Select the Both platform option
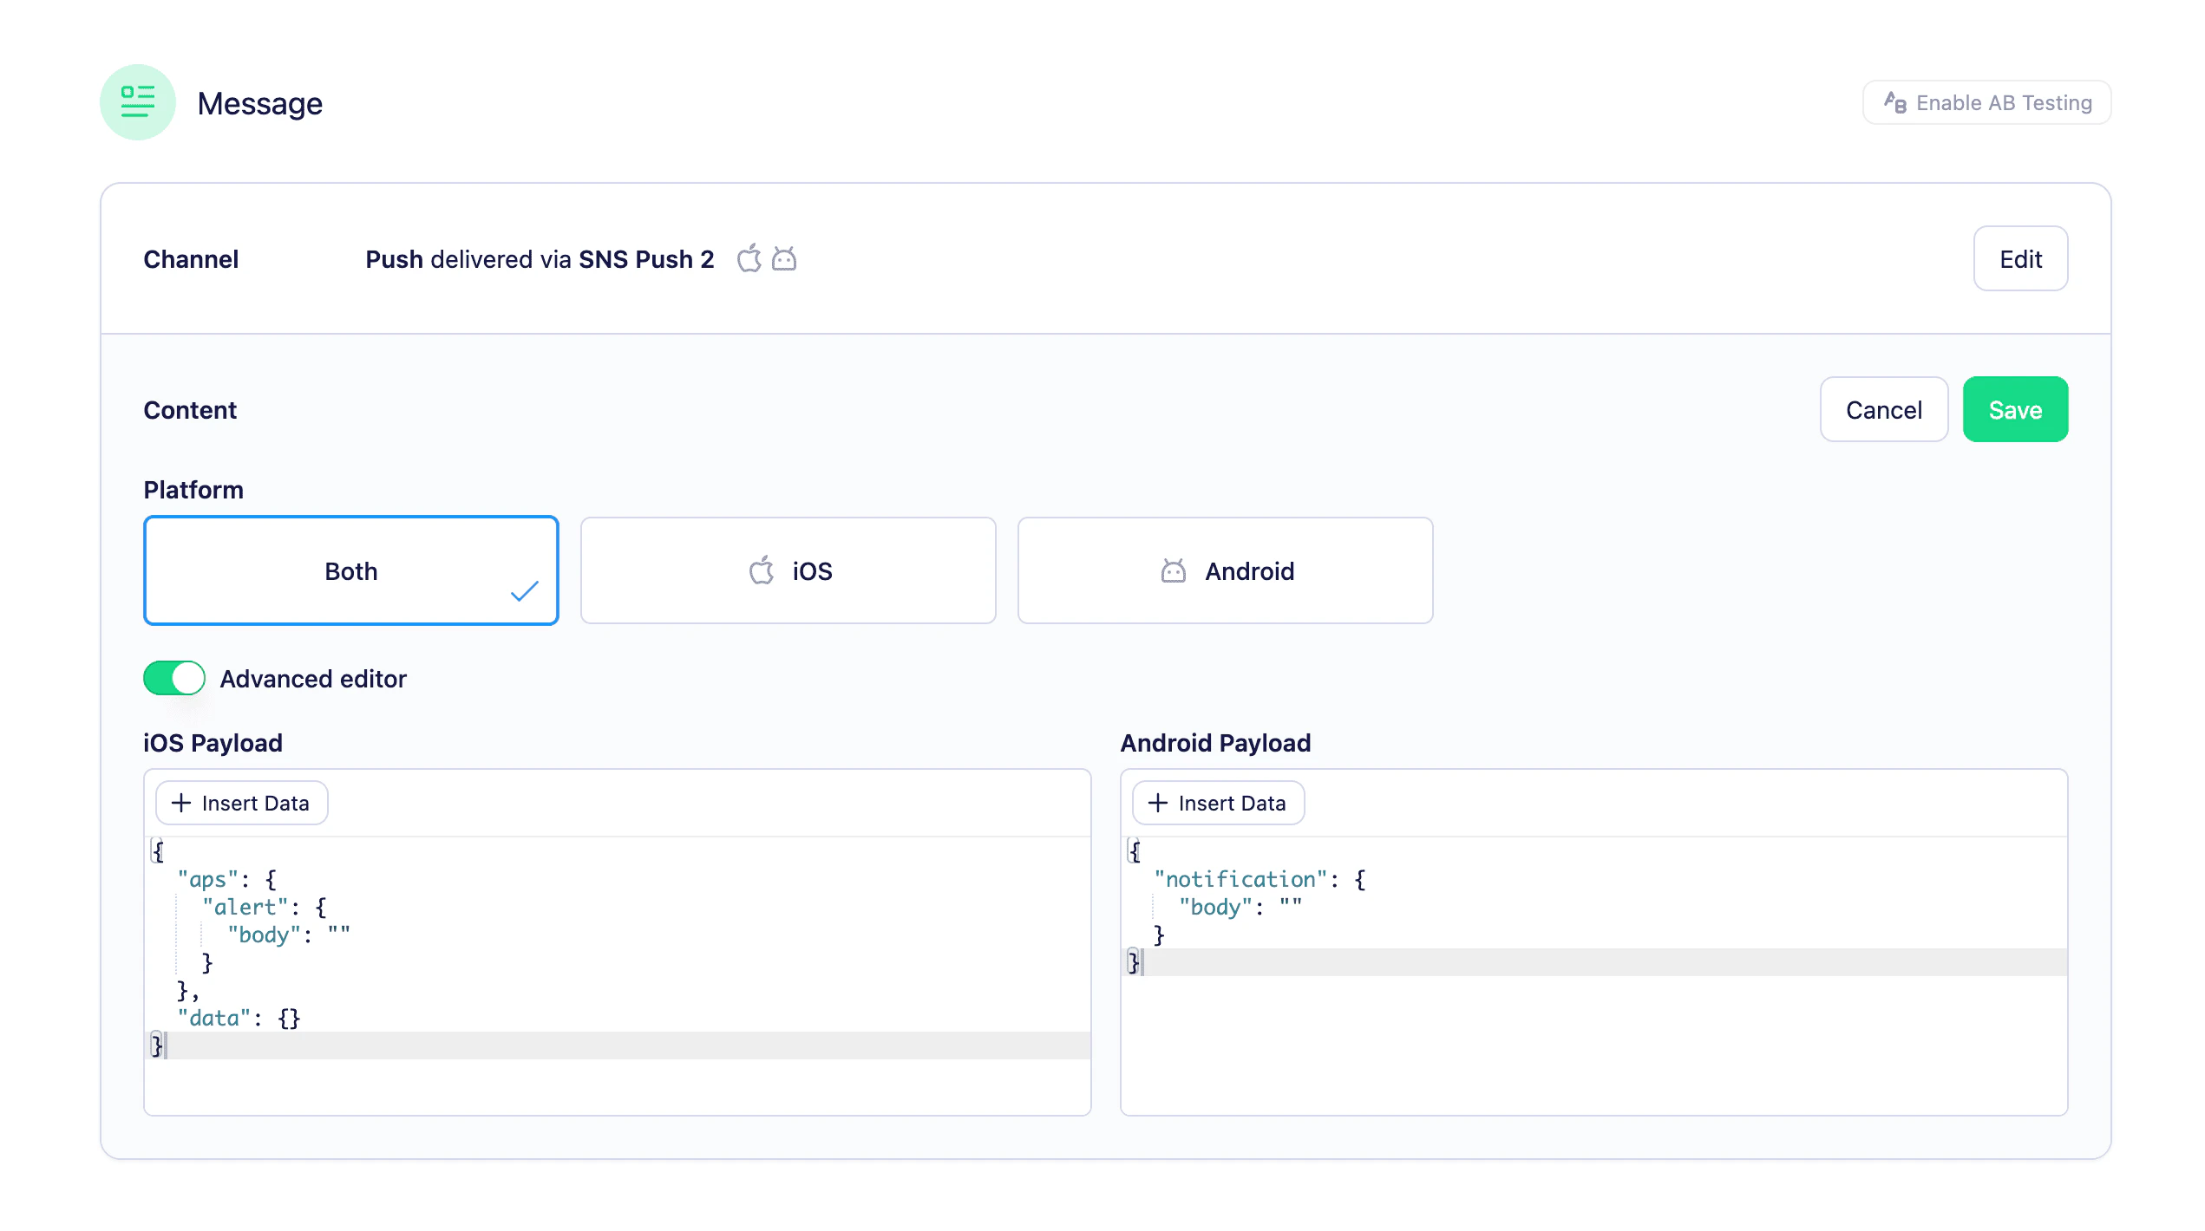This screenshot has width=2205, height=1231. coord(350,570)
